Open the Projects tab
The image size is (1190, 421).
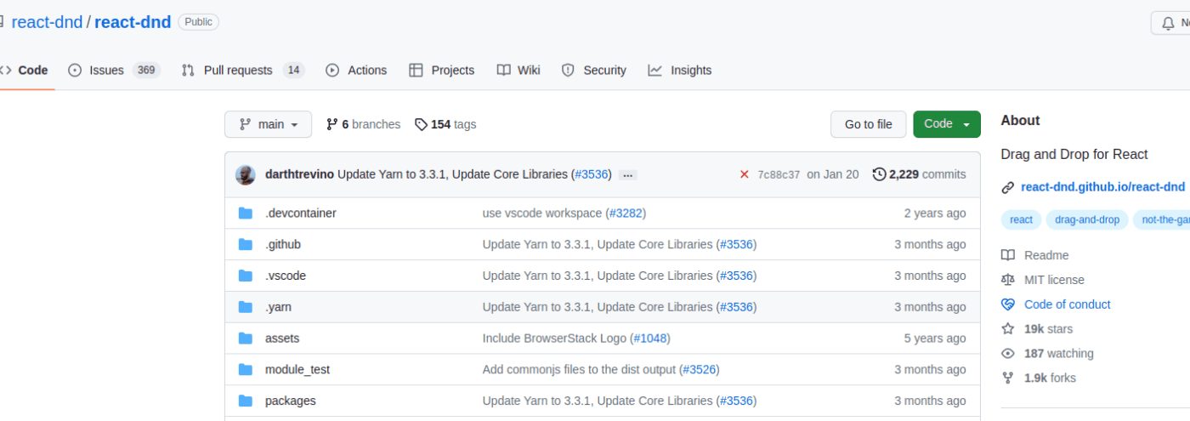[441, 71]
